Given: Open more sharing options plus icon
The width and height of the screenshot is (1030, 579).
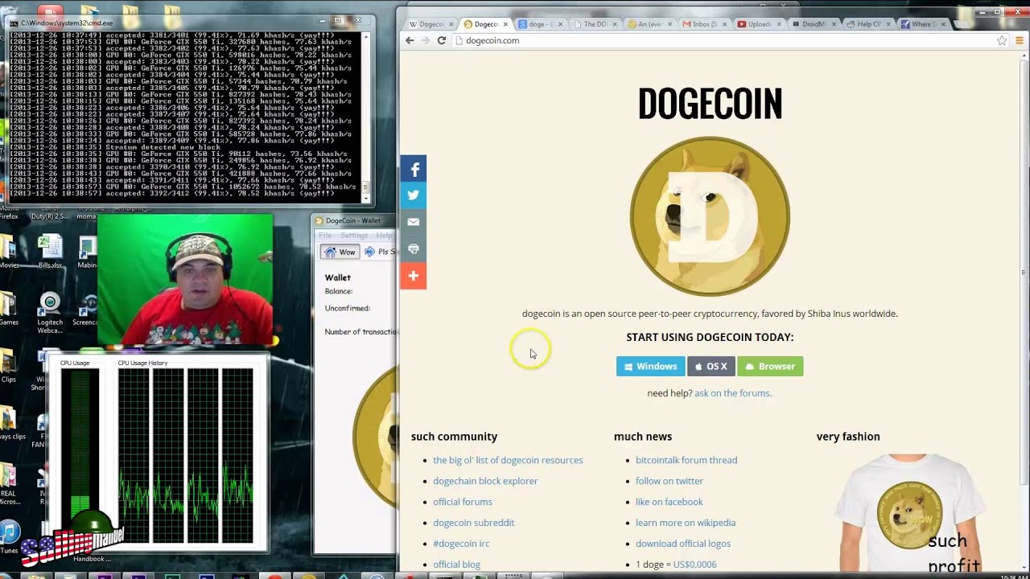Looking at the screenshot, I should 414,276.
